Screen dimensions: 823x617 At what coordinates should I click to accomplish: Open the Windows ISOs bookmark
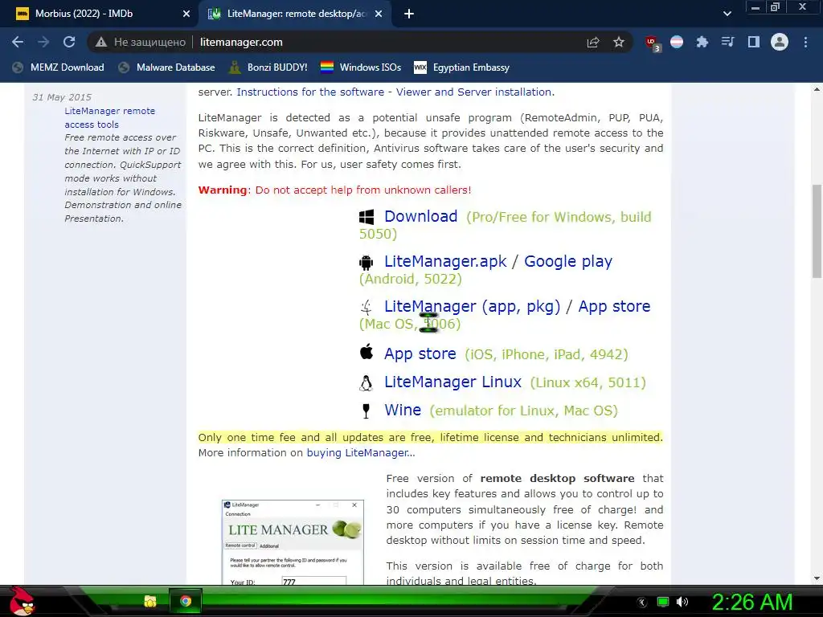pos(361,67)
